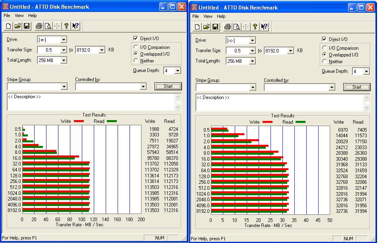Click the Print Preview icon in the right window
Viewport: 379px width, 243px height.
tap(237, 27)
